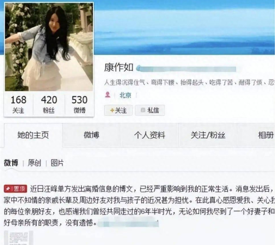Click the red 置顶 pinned badge
Image resolution: width=275 pixels, height=245 pixels.
click(x=15, y=189)
